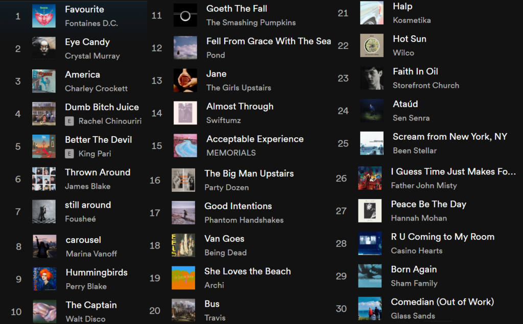The width and height of the screenshot is (523, 324).
Task: Open the Storefront Church artist link
Action: click(425, 85)
